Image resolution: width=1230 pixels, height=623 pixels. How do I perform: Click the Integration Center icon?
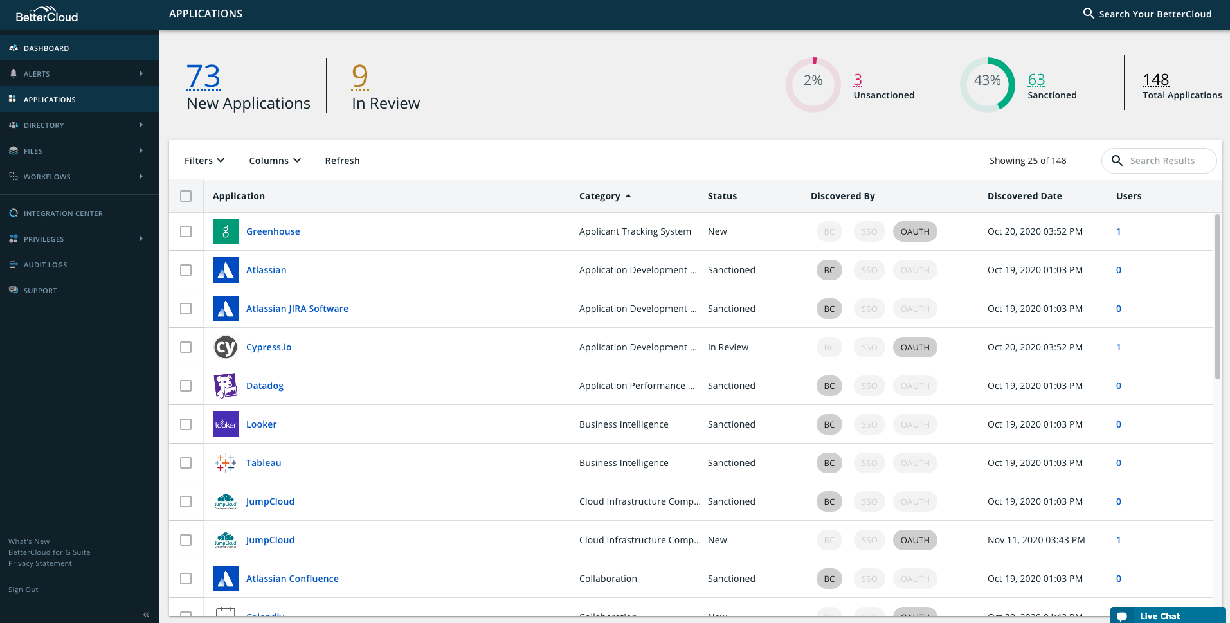pyautogui.click(x=13, y=213)
